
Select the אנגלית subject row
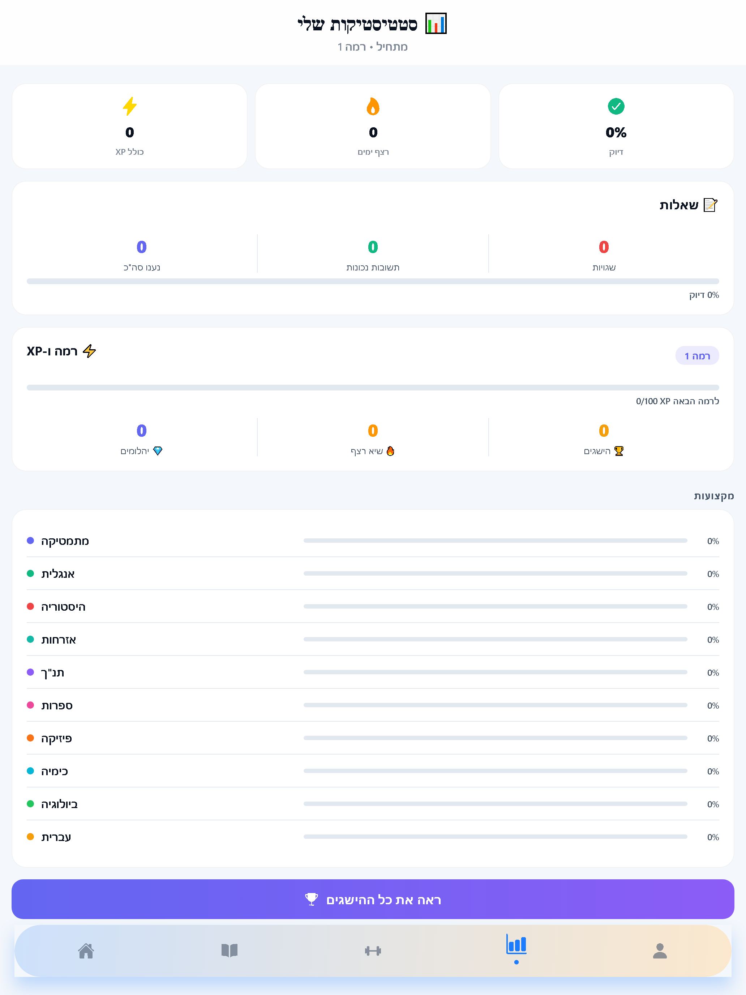pos(373,573)
